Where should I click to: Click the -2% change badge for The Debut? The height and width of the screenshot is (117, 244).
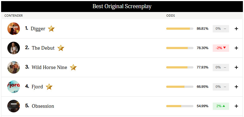221,48
